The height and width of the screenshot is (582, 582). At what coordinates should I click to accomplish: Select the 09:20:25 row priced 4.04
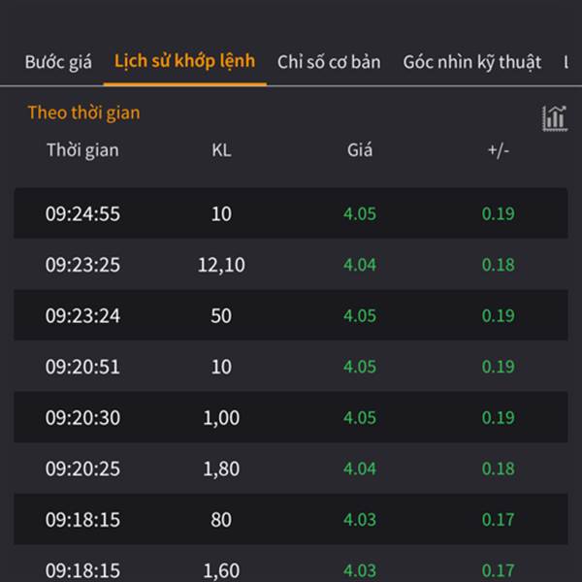coord(291,469)
